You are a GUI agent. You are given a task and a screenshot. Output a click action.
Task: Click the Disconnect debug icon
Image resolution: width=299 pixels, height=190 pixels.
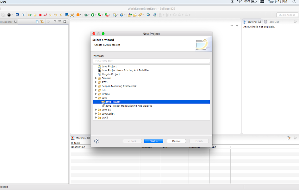pos(45,15)
